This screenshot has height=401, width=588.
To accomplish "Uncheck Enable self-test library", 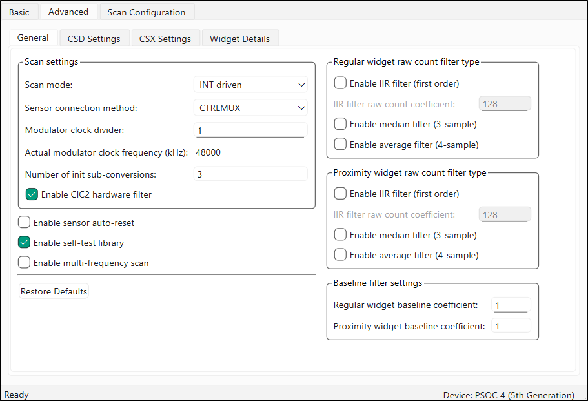I will 24,243.
